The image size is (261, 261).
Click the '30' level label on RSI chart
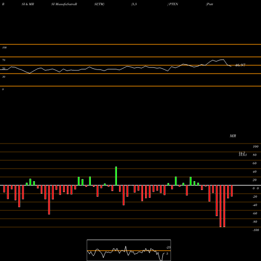pos(4,77)
